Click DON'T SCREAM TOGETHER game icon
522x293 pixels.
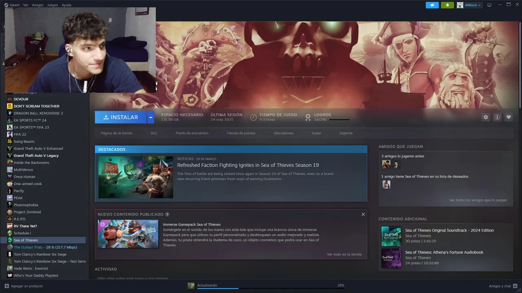click(x=10, y=106)
